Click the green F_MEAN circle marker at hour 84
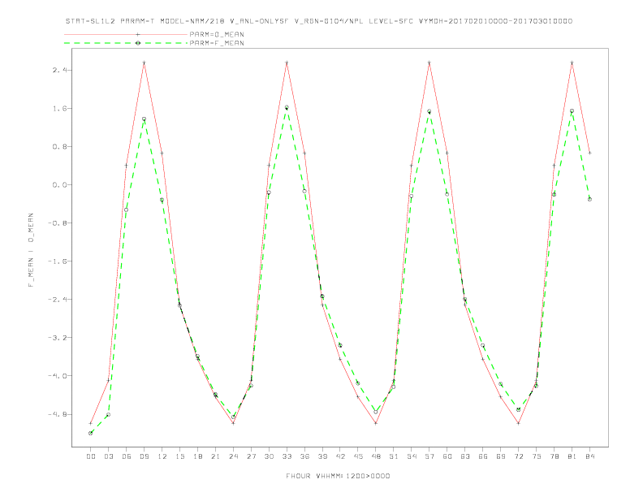The image size is (643, 497). [x=589, y=199]
